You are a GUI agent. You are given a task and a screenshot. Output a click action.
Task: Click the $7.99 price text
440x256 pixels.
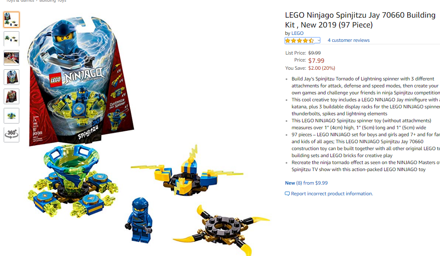coord(316,61)
